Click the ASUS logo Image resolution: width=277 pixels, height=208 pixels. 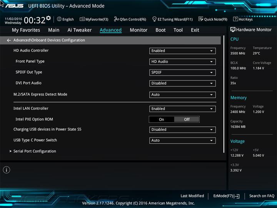(x=14, y=6)
